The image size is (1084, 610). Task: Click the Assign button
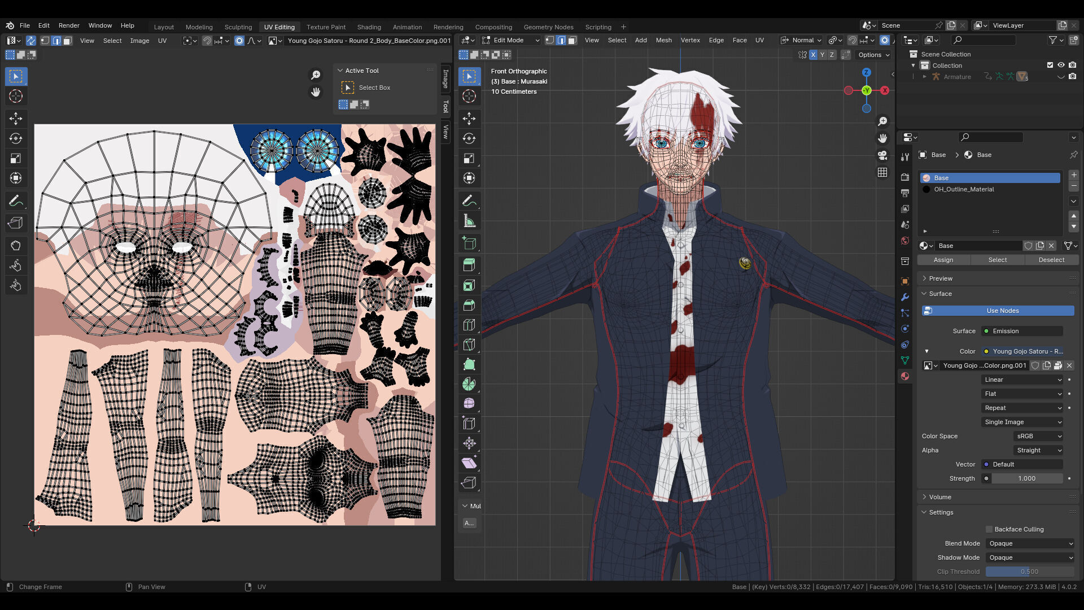pos(943,260)
